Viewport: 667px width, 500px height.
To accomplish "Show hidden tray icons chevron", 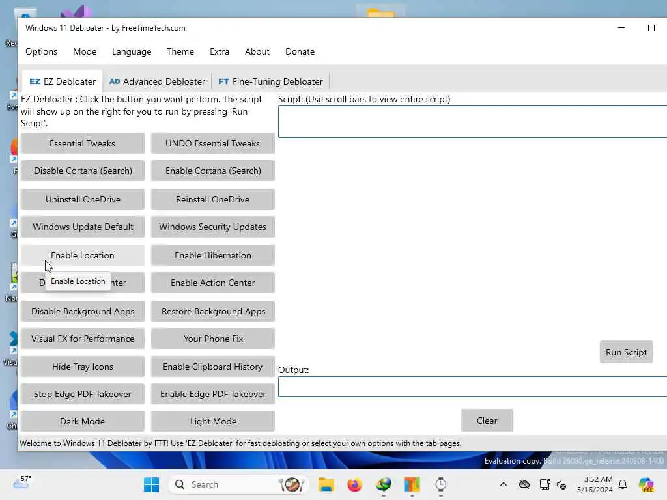I will tap(504, 484).
